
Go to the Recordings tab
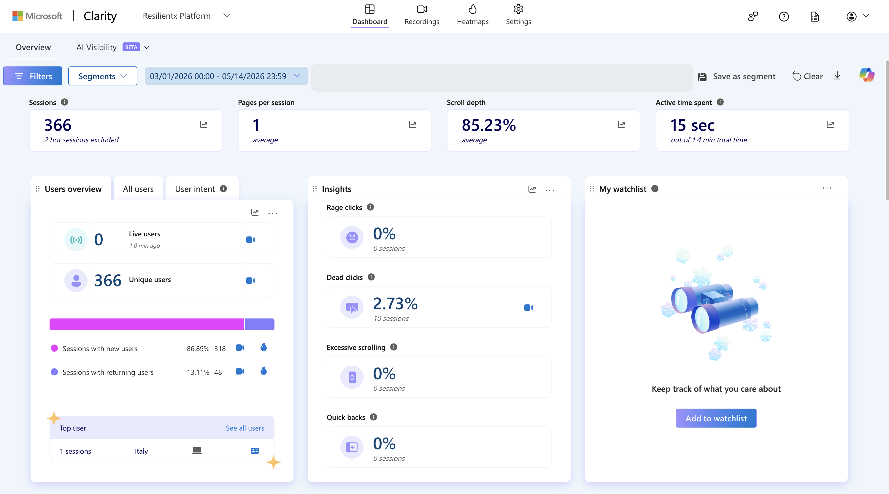422,15
